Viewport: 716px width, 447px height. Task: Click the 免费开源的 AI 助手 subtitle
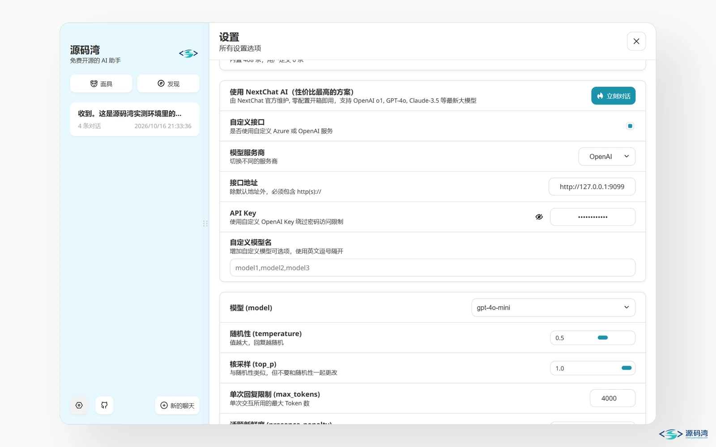click(x=95, y=60)
